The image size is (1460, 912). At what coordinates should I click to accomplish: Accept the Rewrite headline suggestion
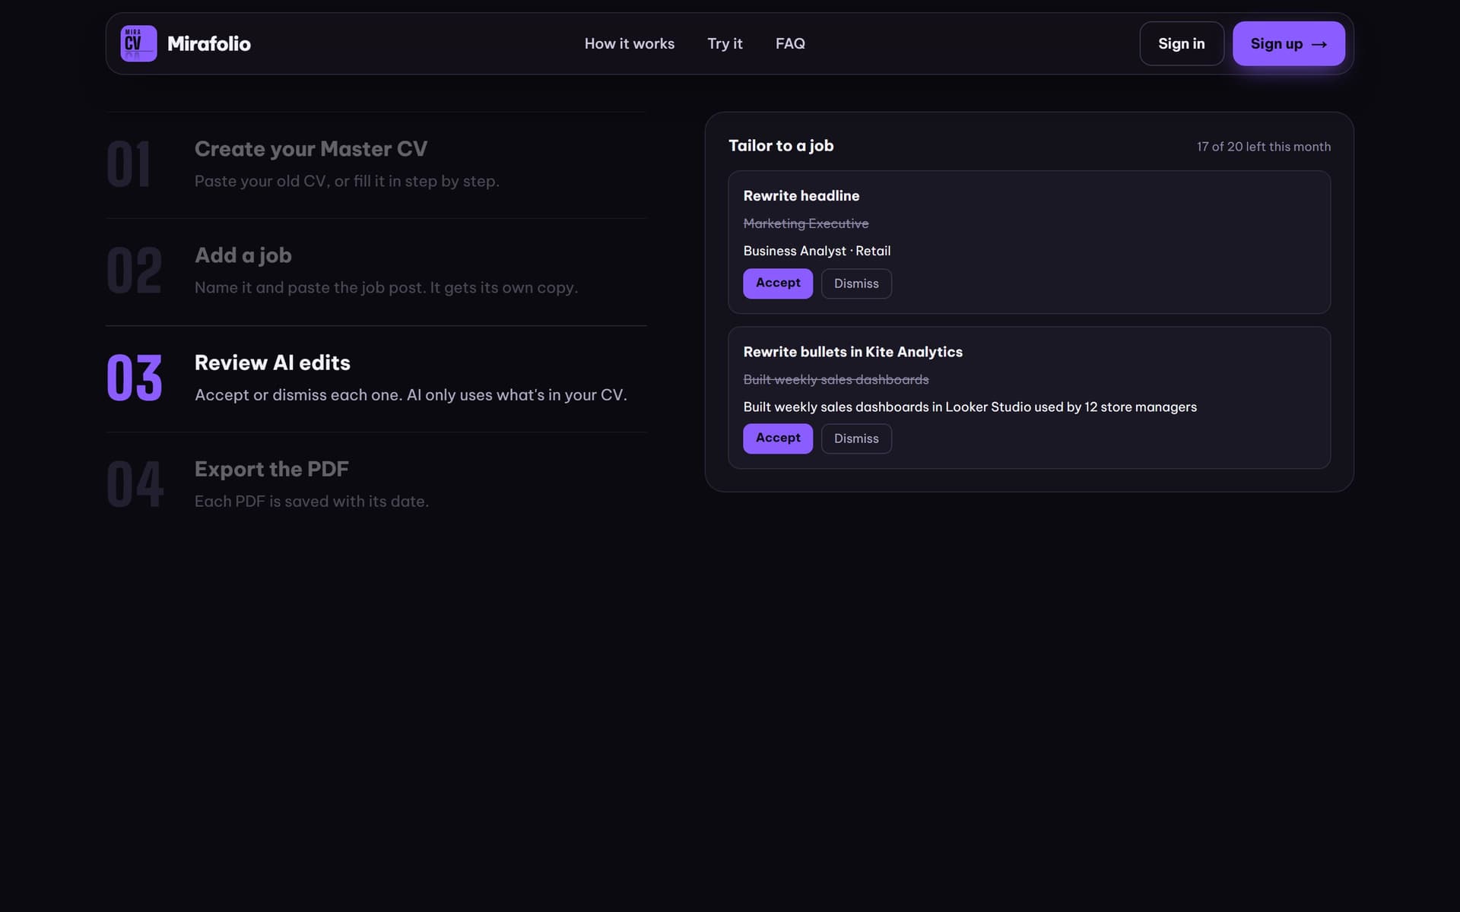tap(778, 283)
